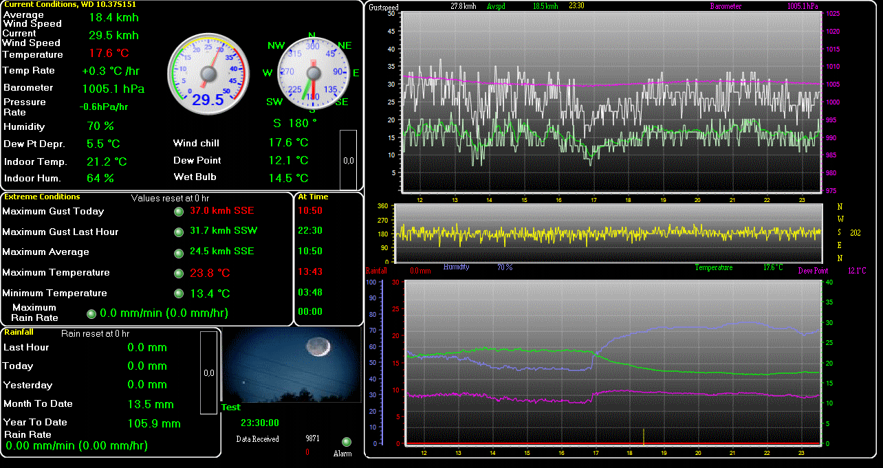This screenshot has height=468, width=883.
Task: Click the wind speed gauge dial
Action: [208, 73]
